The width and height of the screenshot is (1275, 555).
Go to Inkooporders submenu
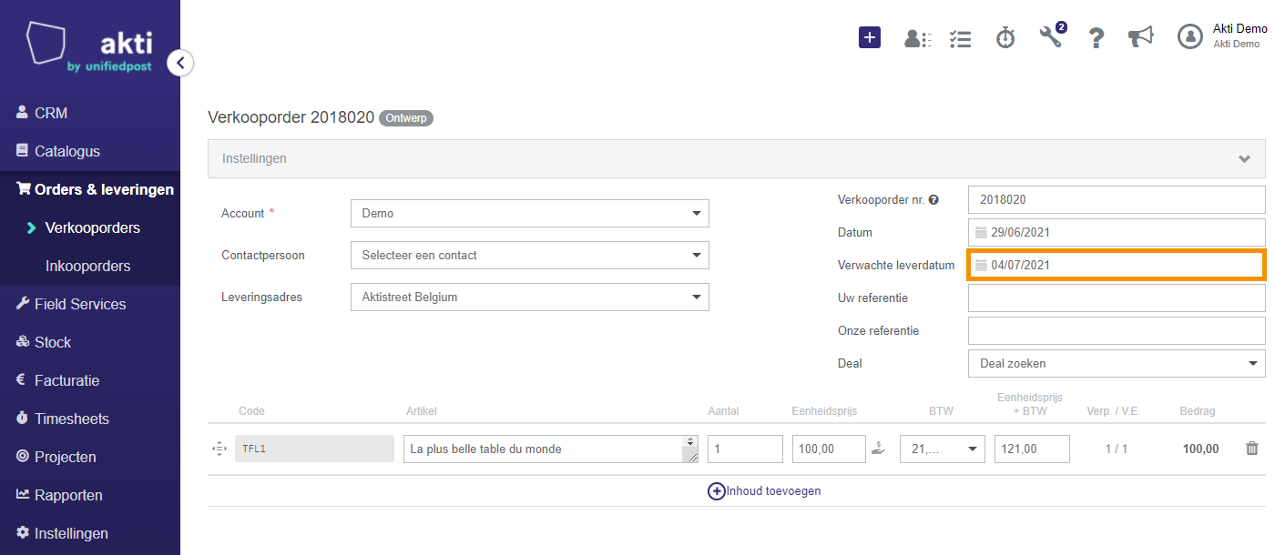(90, 266)
